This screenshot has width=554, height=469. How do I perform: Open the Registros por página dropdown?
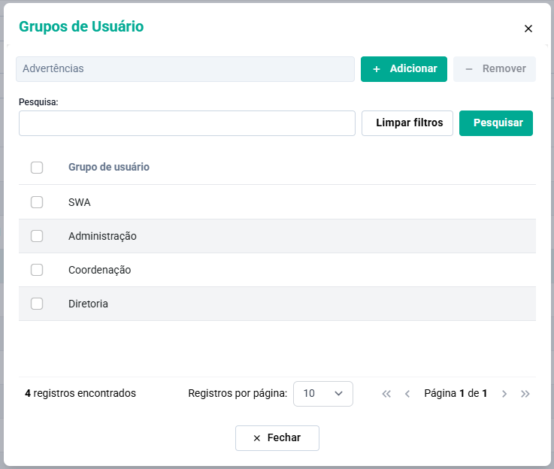point(323,393)
